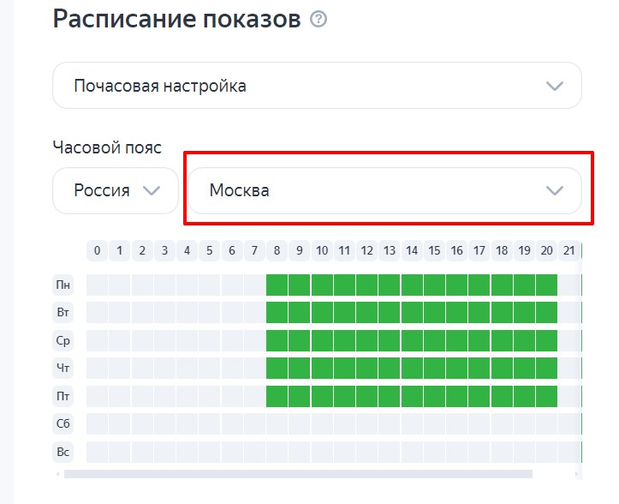Disable the Пн 8 o'clock cell
Screen dimensions: 619x504
click(x=277, y=285)
